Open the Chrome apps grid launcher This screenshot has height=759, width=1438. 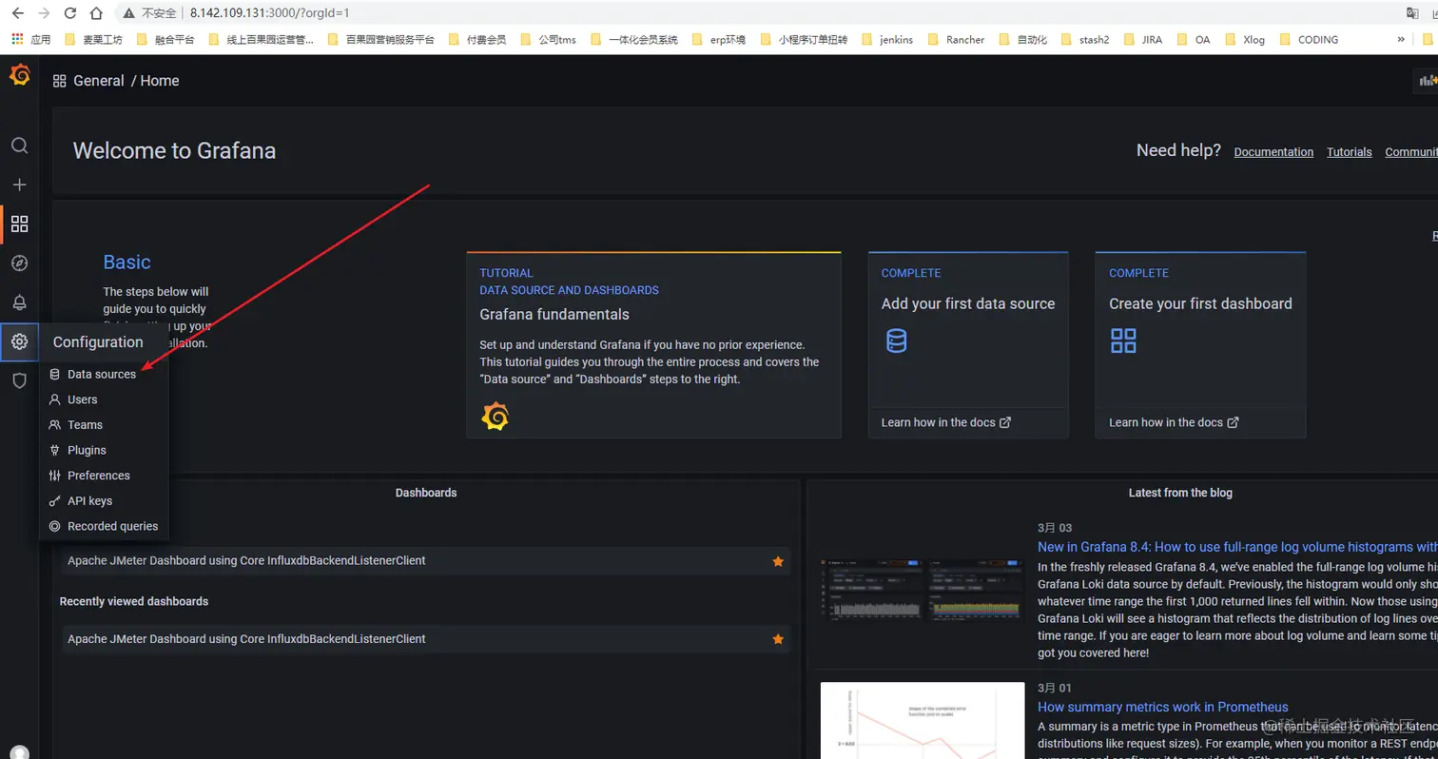[x=16, y=39]
